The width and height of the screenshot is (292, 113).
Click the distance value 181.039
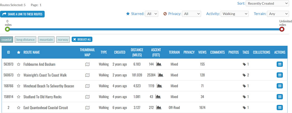point(137,75)
